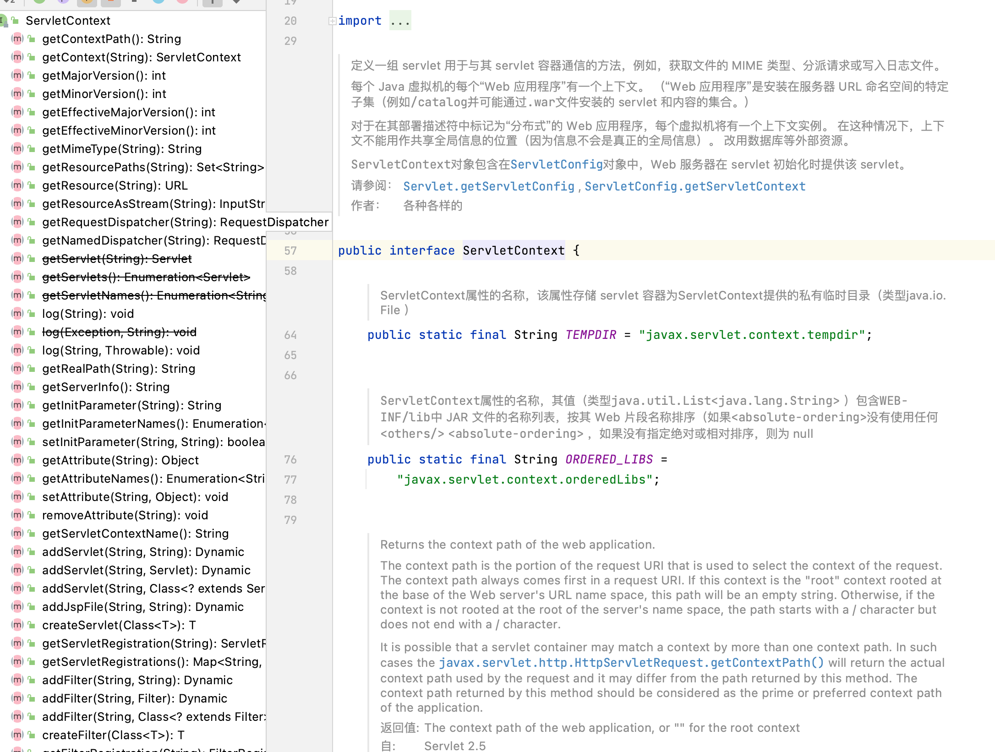Open the ServletConfig.getServletContext doc link
Viewport: 995px width, 752px height.
(694, 186)
